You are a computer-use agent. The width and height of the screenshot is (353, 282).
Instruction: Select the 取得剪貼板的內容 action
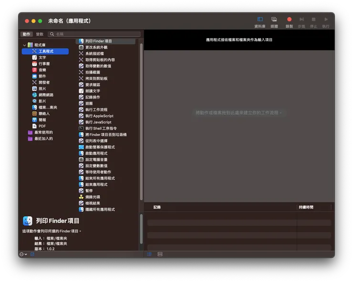[97, 60]
